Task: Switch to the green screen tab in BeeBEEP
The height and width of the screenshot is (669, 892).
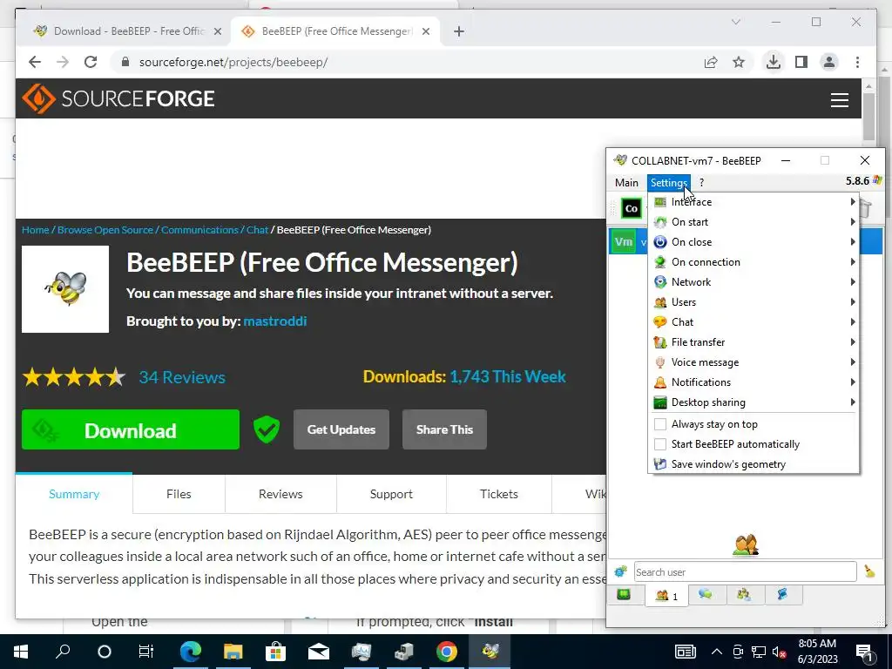Action: (x=624, y=595)
